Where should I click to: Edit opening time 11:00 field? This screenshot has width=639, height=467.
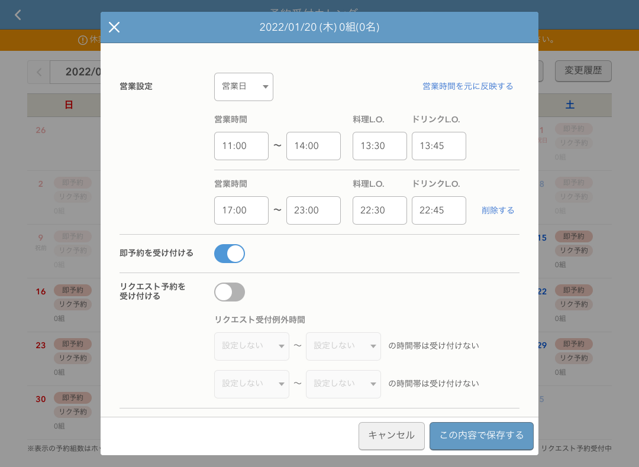(x=241, y=146)
